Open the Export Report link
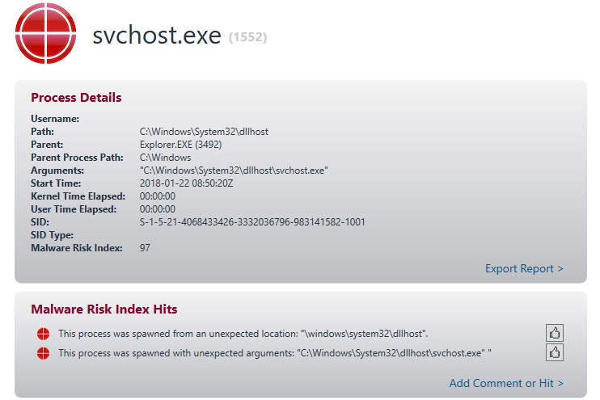 [x=524, y=268]
